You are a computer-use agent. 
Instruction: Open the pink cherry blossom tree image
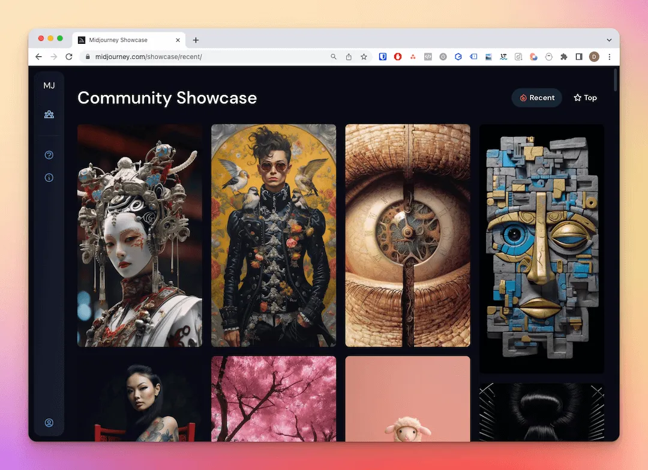pyautogui.click(x=274, y=399)
